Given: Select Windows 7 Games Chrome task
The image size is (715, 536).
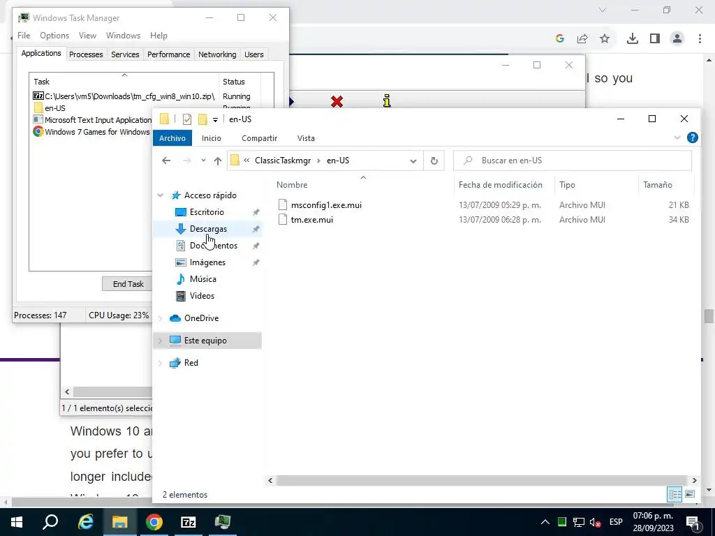Looking at the screenshot, I should pos(91,132).
